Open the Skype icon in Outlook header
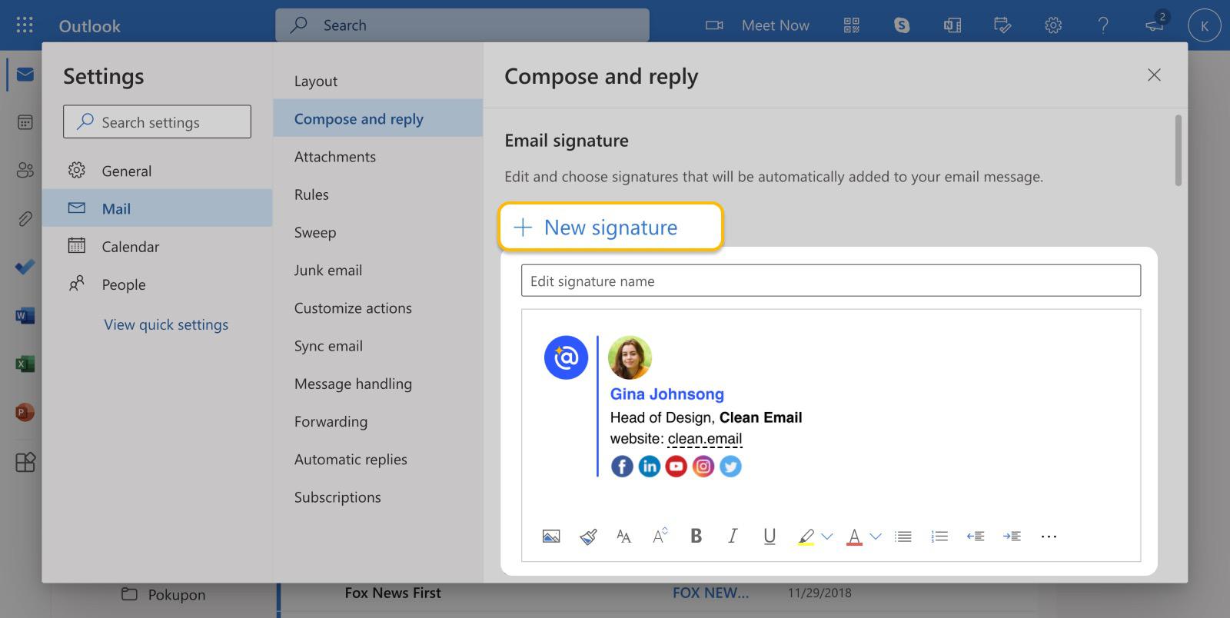 902,25
